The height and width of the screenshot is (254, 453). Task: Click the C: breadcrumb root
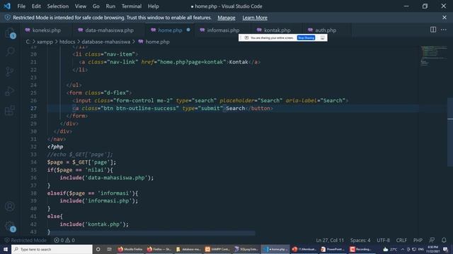(x=28, y=42)
